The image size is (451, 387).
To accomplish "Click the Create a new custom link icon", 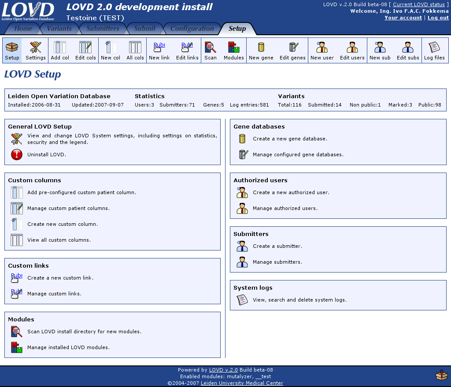I will (17, 278).
